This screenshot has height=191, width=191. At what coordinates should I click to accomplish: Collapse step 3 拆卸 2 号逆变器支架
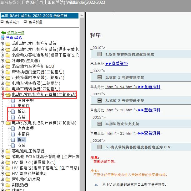tap(99, 100)
